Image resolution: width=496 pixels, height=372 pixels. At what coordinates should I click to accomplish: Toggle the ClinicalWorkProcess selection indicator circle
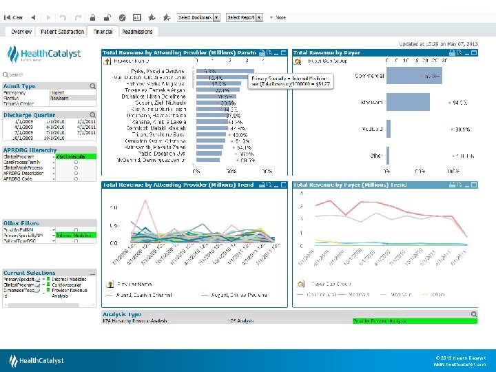76,168
